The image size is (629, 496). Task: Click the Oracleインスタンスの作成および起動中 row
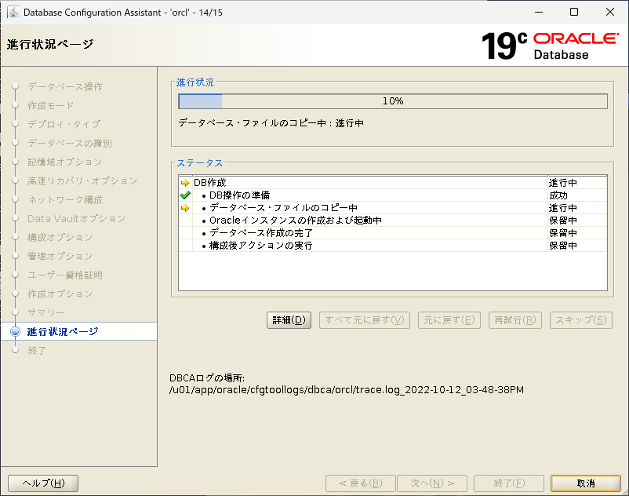[393, 221]
